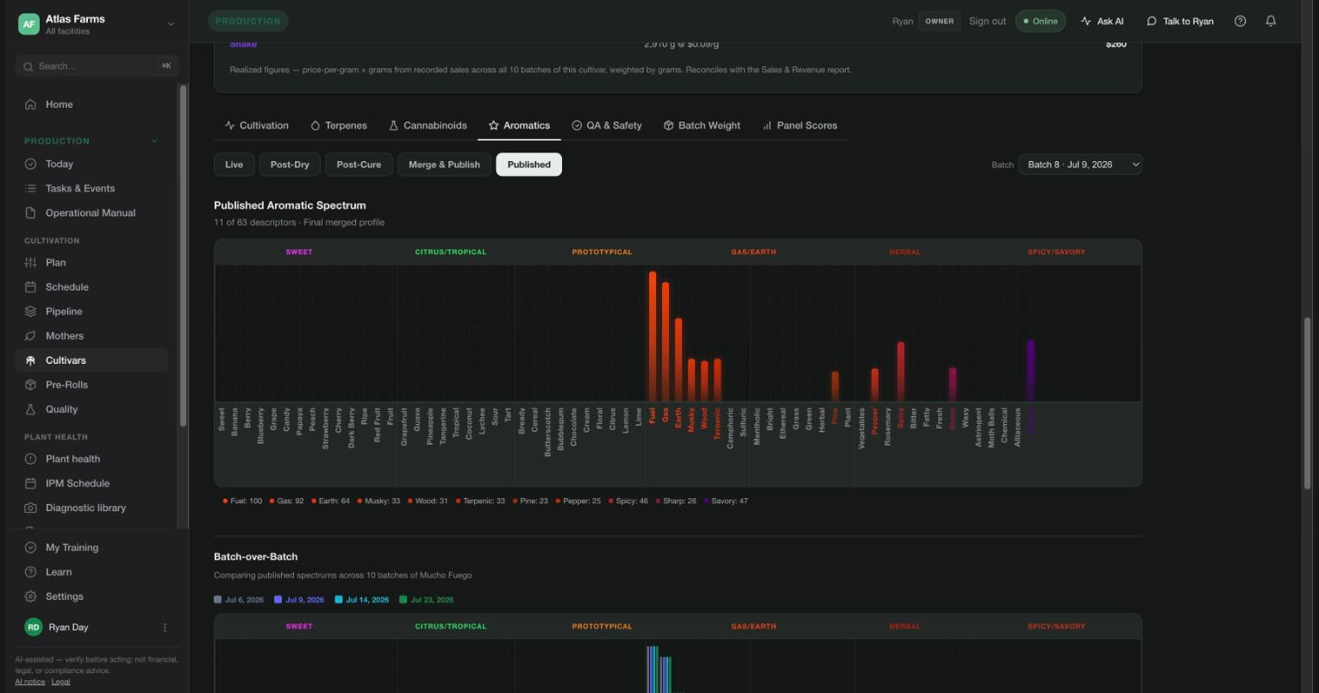Select the Post-Dry stage filter

[290, 165]
